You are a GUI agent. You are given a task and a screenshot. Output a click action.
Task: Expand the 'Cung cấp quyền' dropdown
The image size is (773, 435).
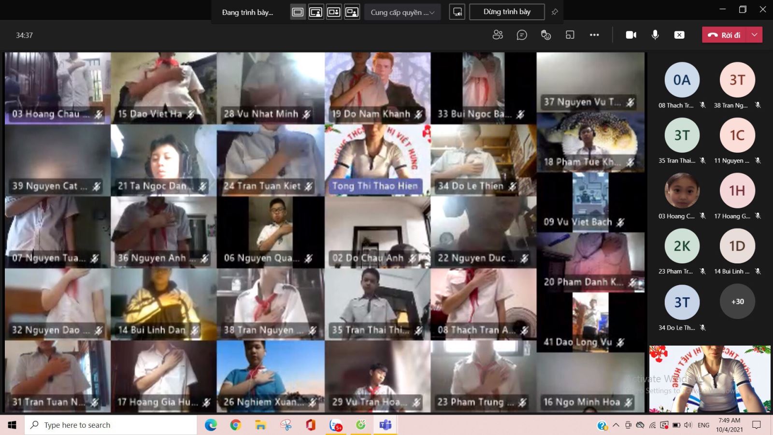click(x=402, y=12)
